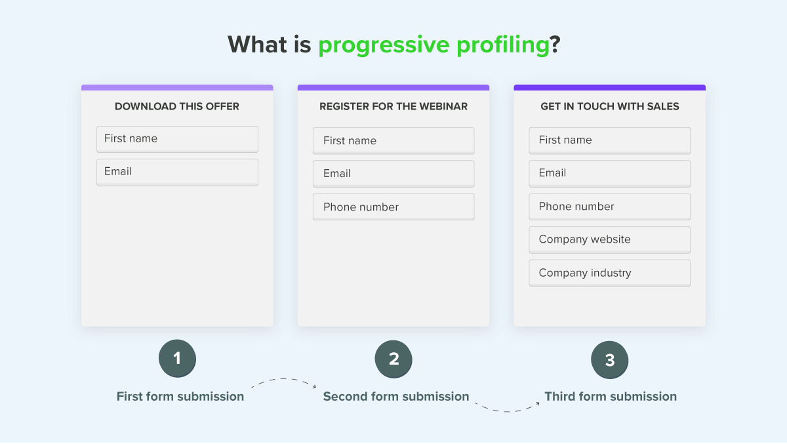Click First name field in sales contact form
787x444 pixels.
[609, 140]
